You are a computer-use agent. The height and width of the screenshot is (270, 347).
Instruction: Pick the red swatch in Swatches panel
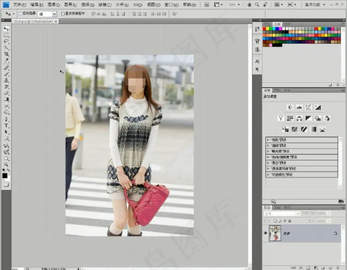(264, 29)
